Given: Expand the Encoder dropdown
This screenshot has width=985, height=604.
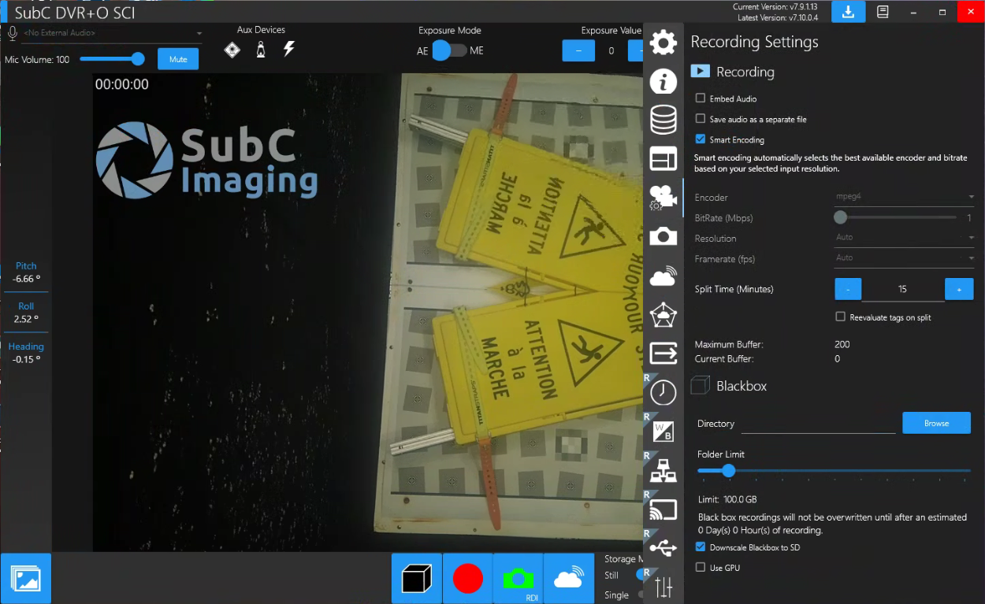Looking at the screenshot, I should pyautogui.click(x=904, y=198).
